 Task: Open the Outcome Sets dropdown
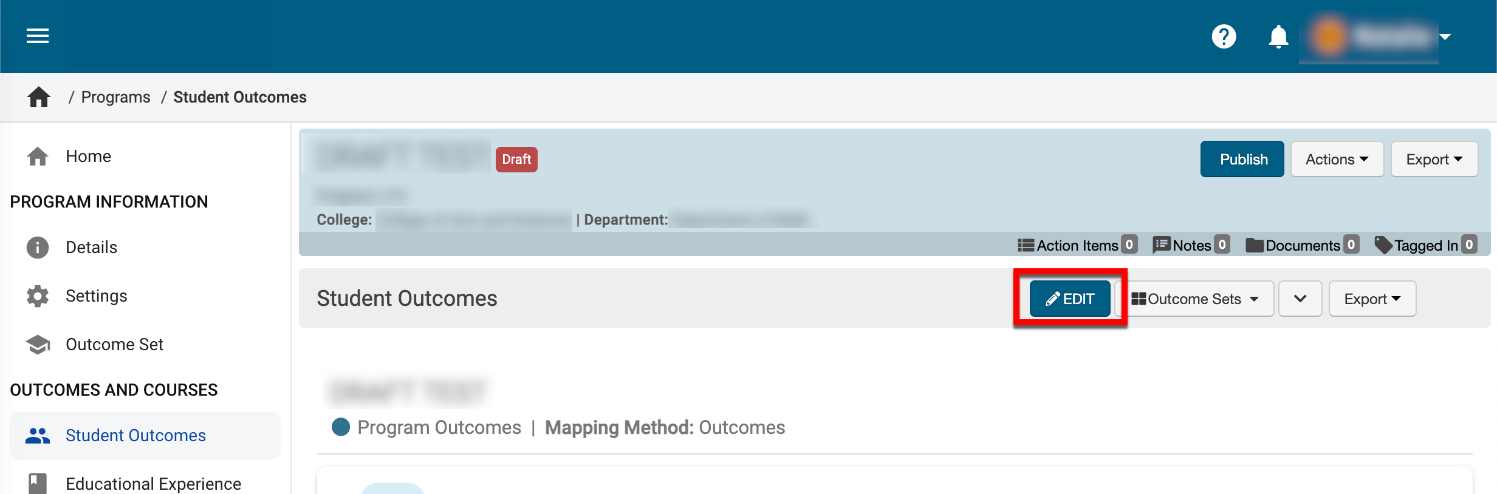tap(1194, 299)
